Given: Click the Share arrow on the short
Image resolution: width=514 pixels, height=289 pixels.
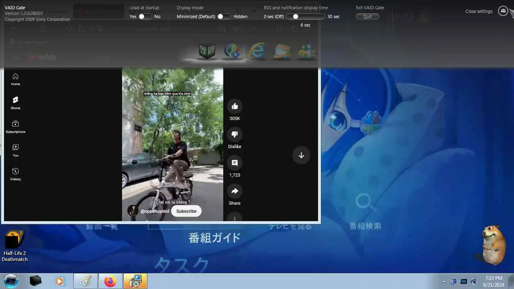Looking at the screenshot, I should click(x=235, y=191).
